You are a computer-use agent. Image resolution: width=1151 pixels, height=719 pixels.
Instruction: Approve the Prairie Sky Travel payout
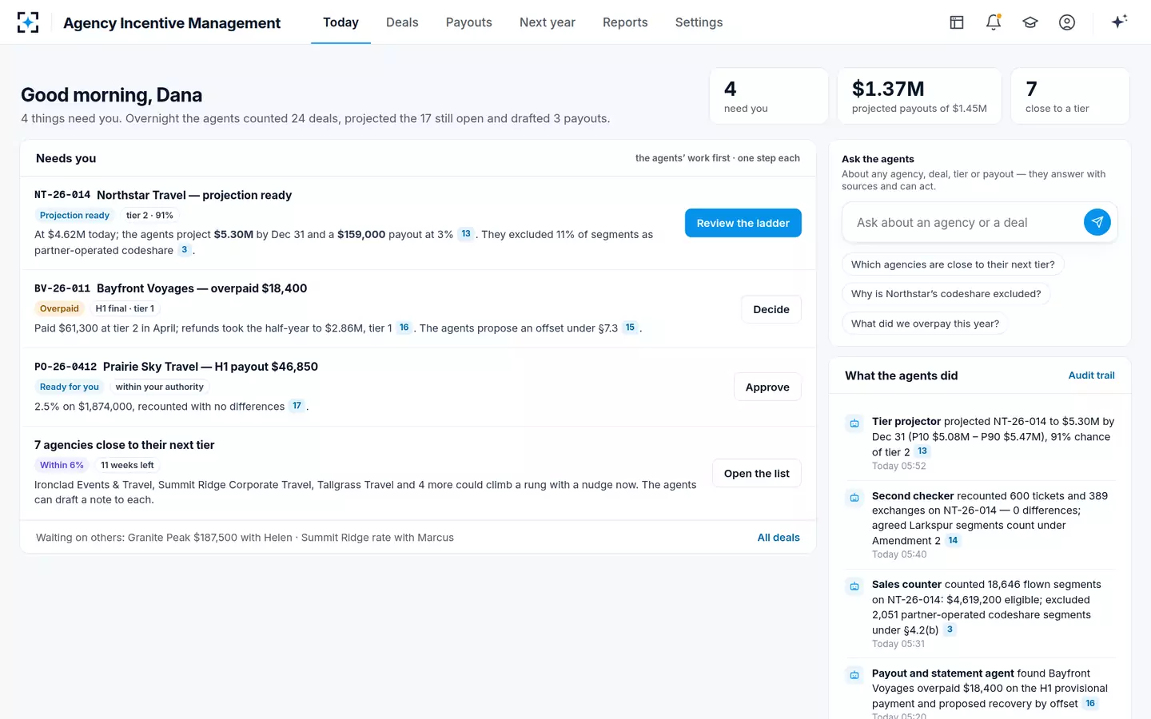click(767, 387)
